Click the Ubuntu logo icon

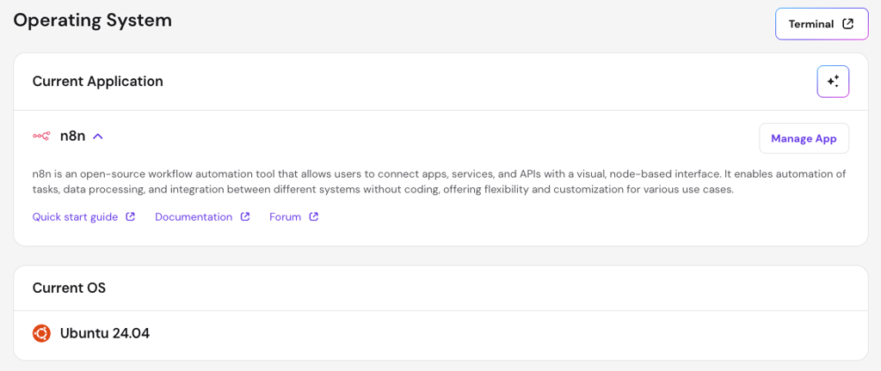[x=41, y=333]
